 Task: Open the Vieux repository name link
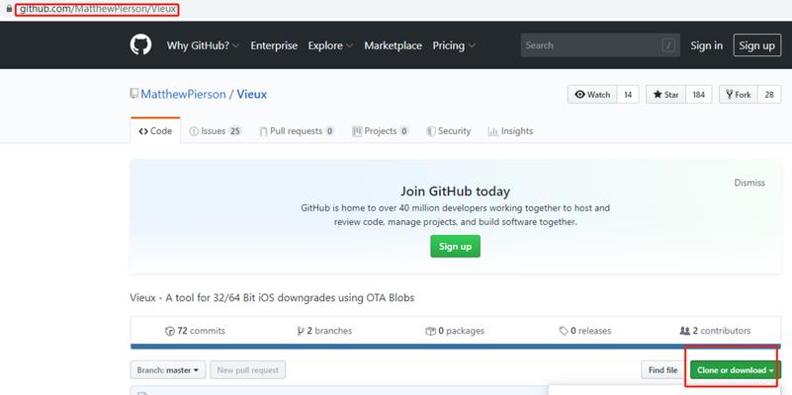(251, 95)
